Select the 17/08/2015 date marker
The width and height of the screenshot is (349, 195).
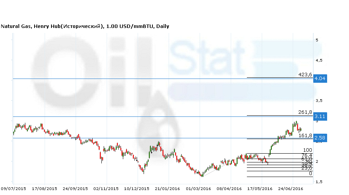(x=44, y=188)
